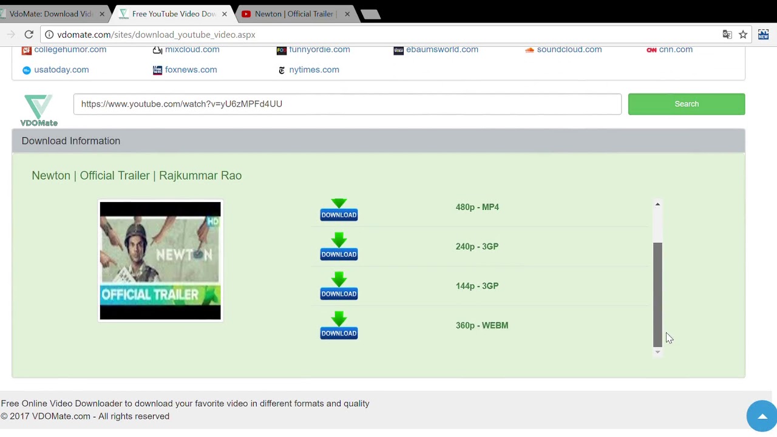Bookmark this page with the star icon
Screen dimensions: 777x437
(743, 35)
